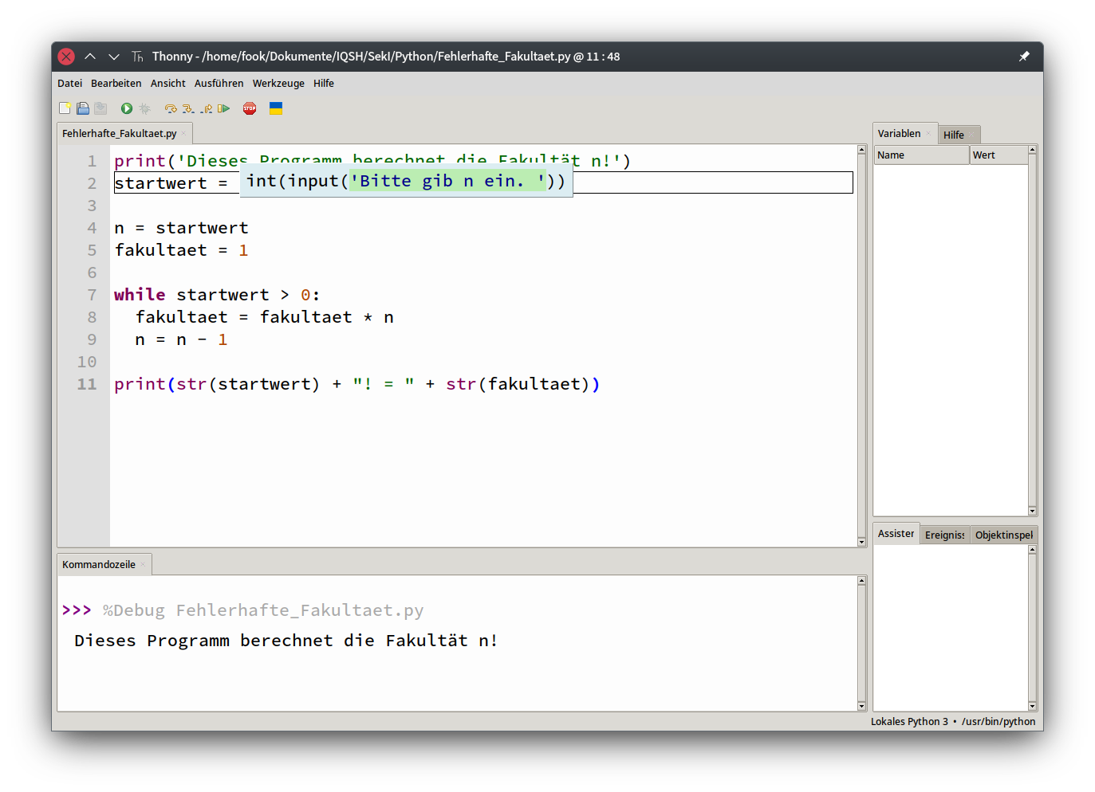Stop the program with red STOP icon
Image resolution: width=1095 pixels, height=792 pixels.
[x=250, y=108]
